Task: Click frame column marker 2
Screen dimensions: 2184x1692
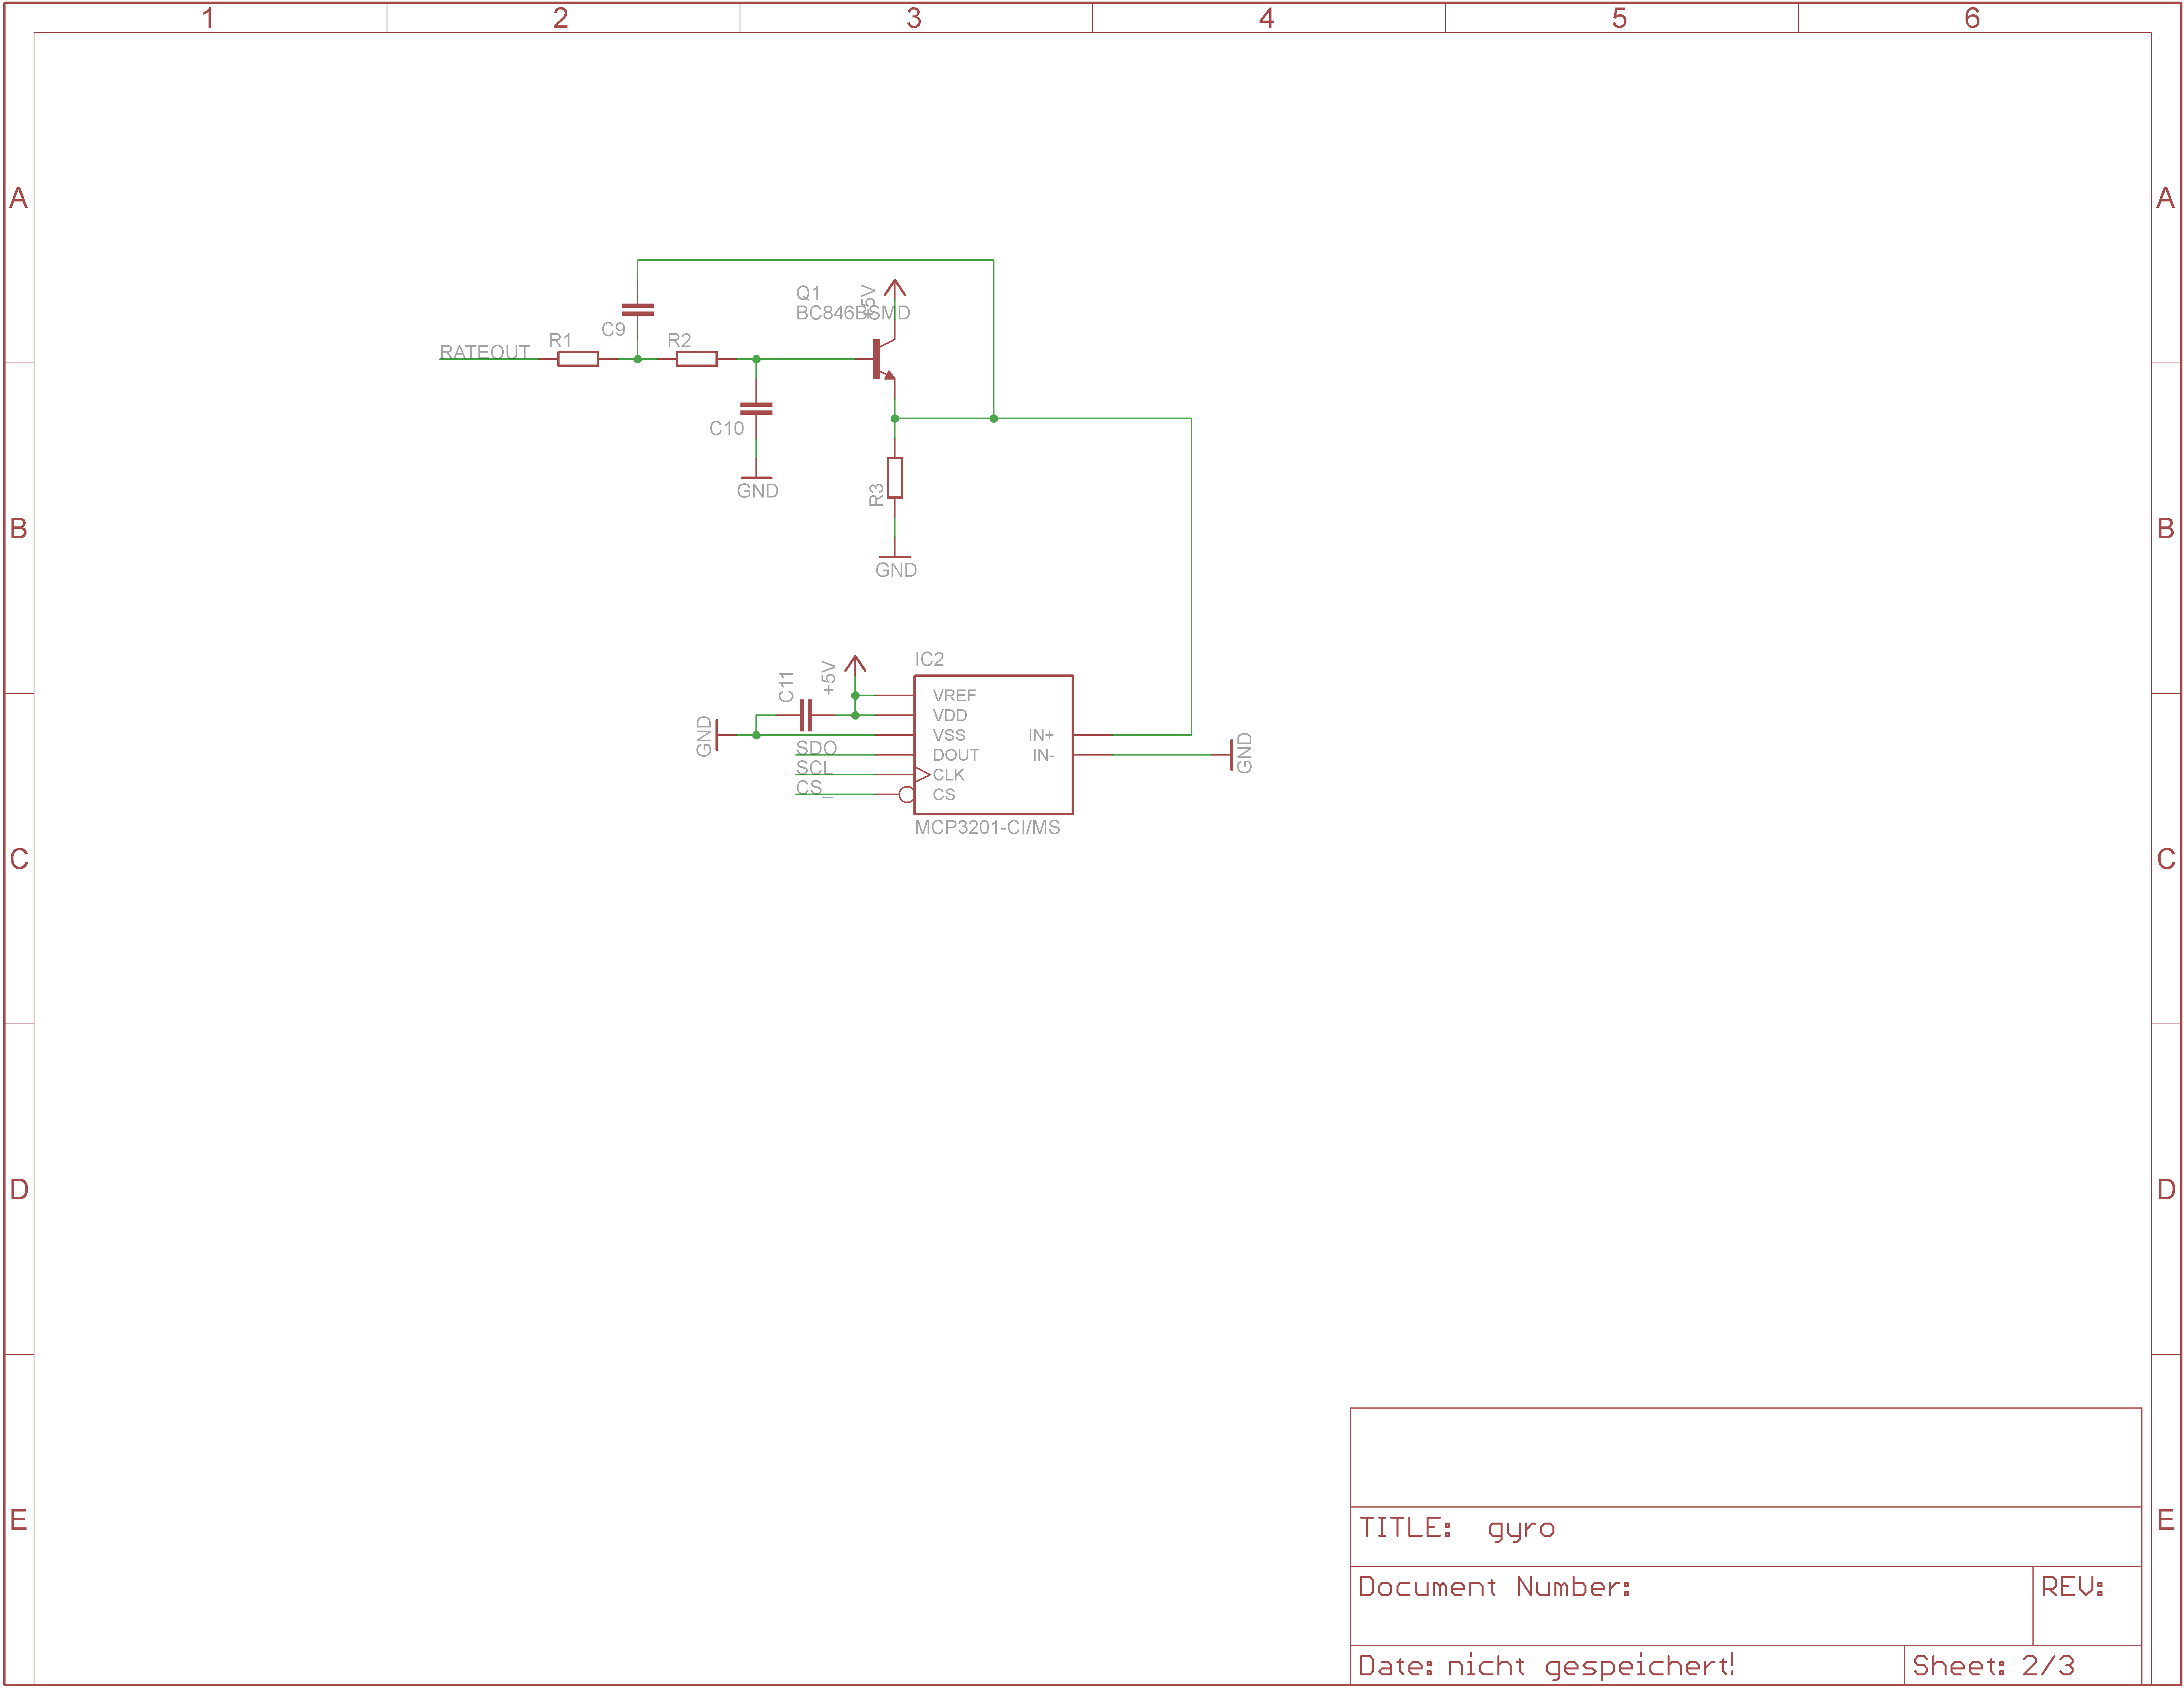Action: [561, 18]
